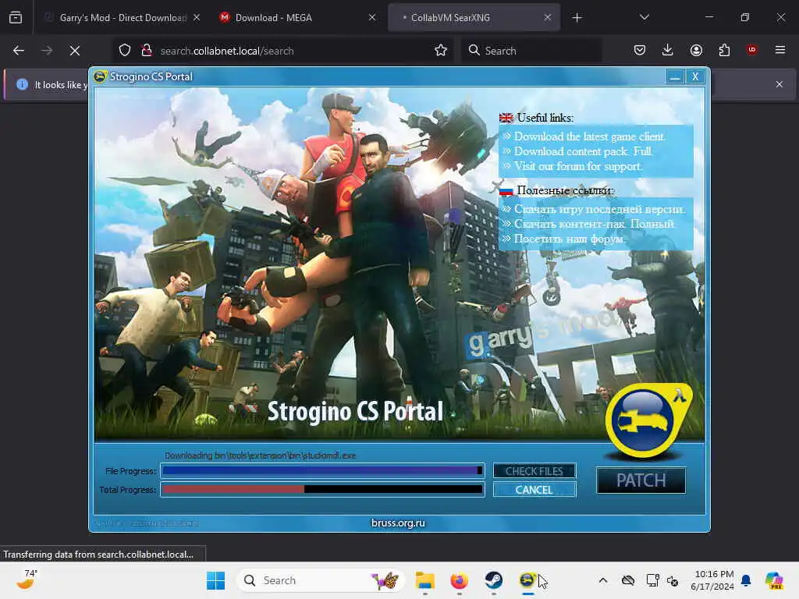The image size is (799, 599).
Task: Open Скачать контент-пак Полный link
Action: pyautogui.click(x=594, y=224)
